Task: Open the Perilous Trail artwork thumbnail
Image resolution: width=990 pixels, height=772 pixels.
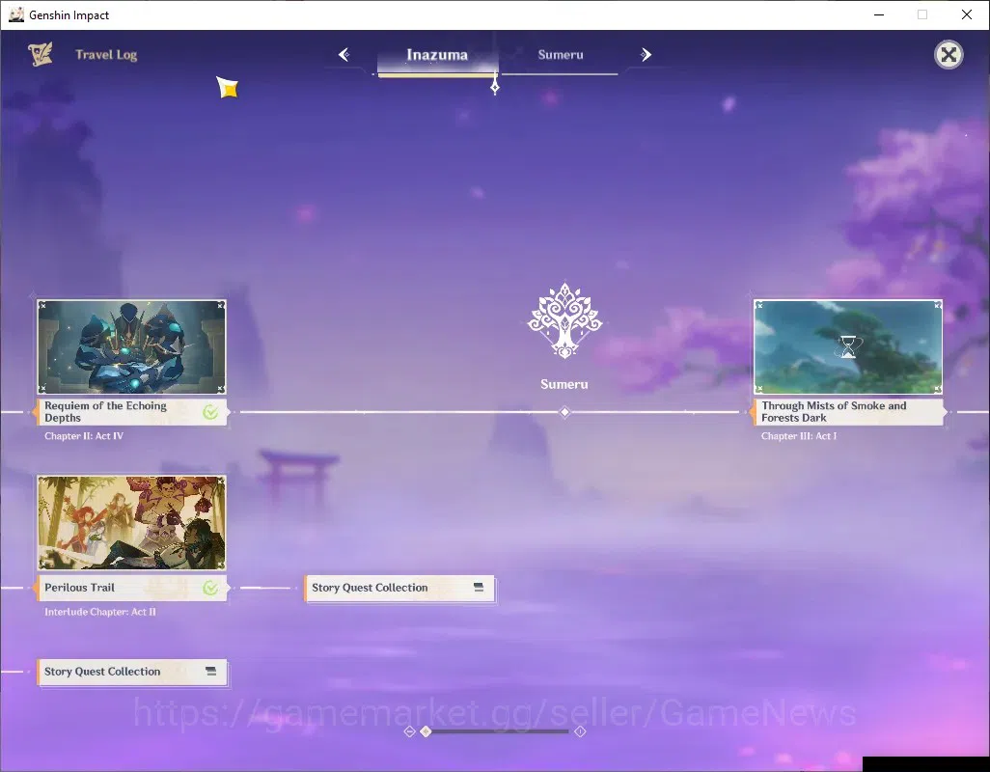Action: click(x=131, y=523)
